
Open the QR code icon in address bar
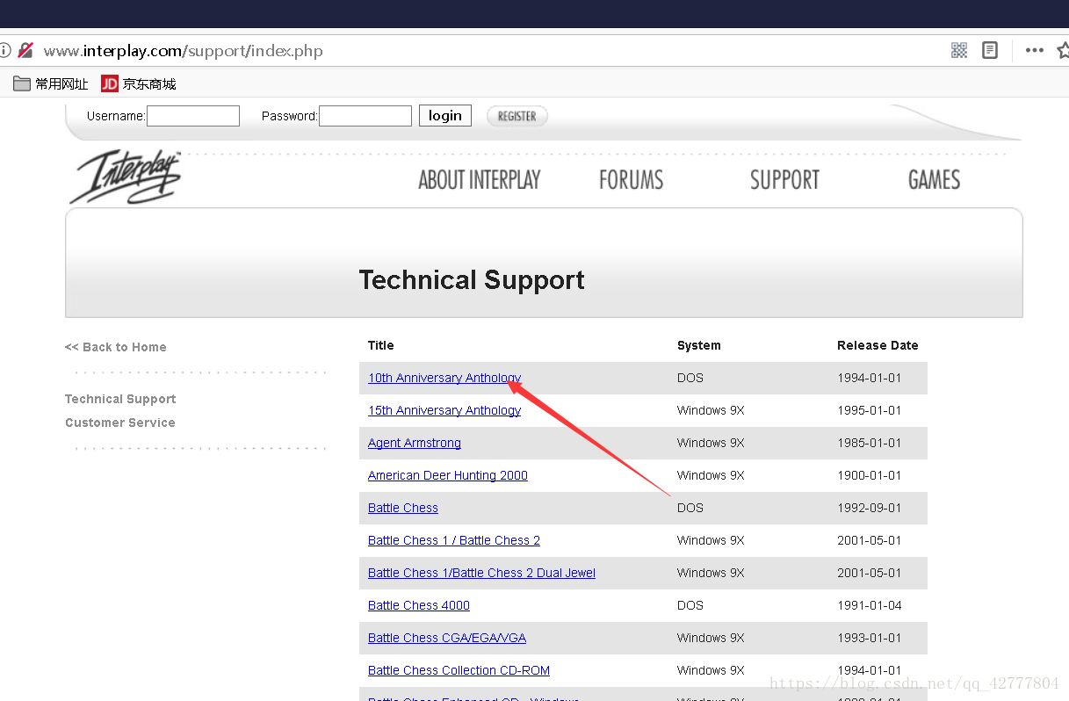coord(959,50)
